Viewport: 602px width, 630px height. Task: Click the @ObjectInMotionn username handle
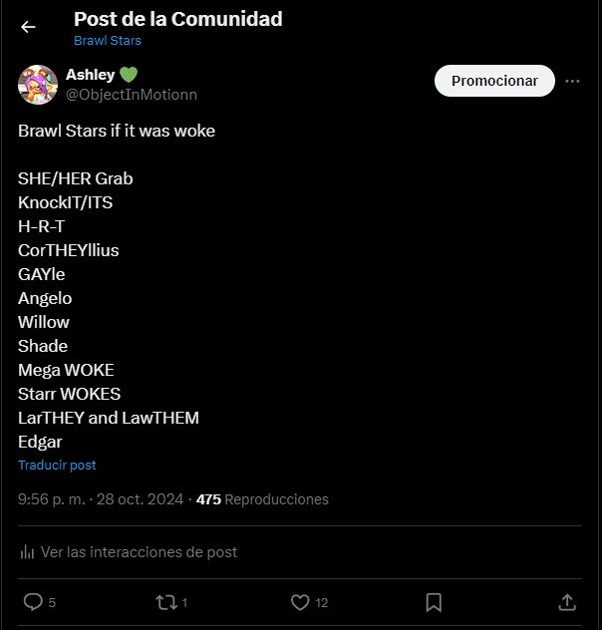coord(131,95)
